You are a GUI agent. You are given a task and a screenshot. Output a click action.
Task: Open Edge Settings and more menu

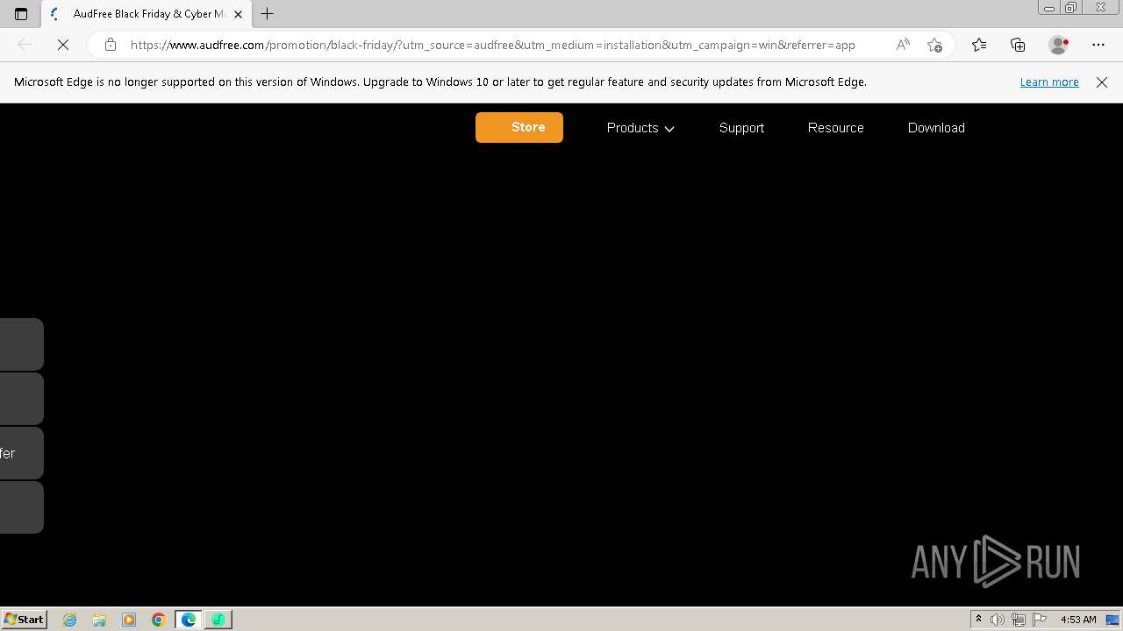(x=1098, y=45)
